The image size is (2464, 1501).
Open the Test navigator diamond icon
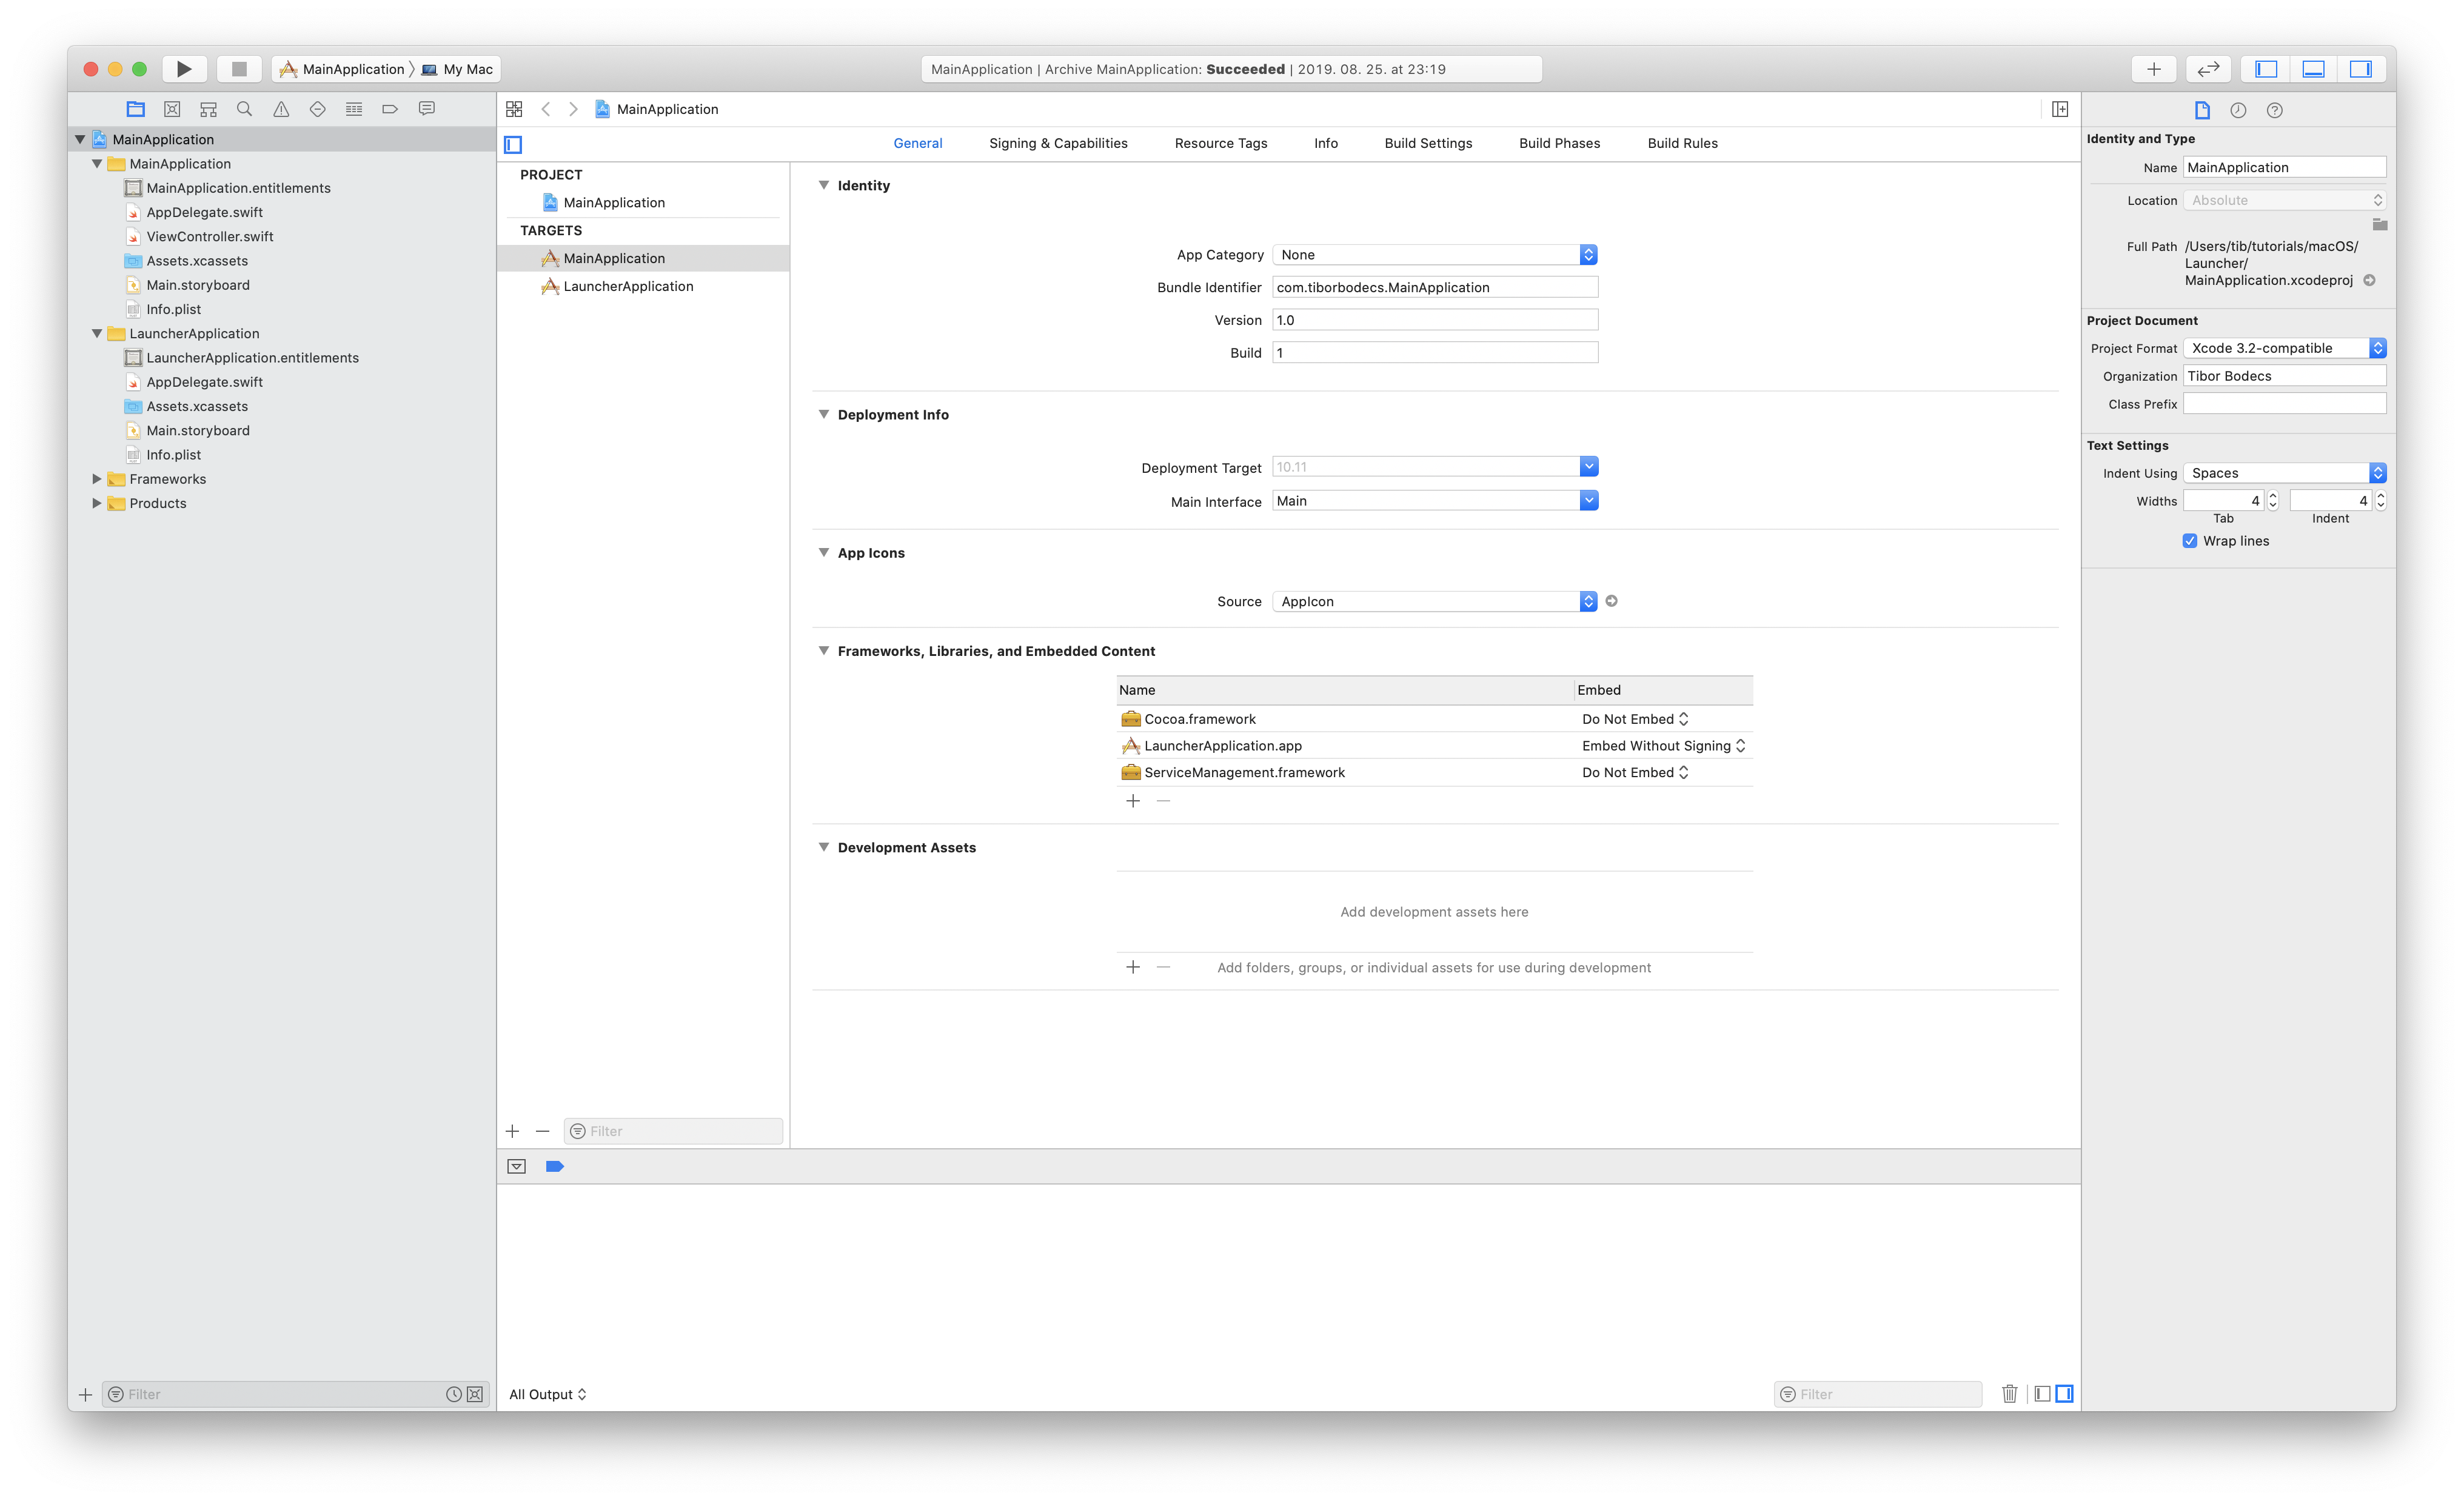click(317, 109)
